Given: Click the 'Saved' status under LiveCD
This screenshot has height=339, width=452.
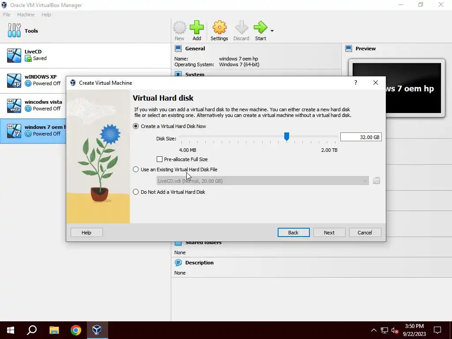Looking at the screenshot, I should click(x=40, y=58).
